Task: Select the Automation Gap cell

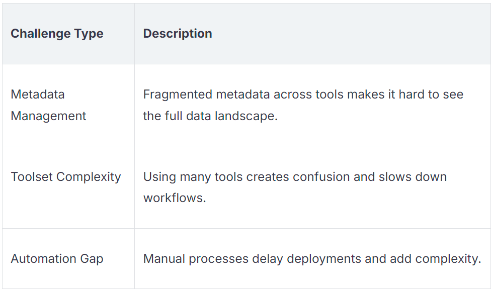Action: click(x=57, y=259)
